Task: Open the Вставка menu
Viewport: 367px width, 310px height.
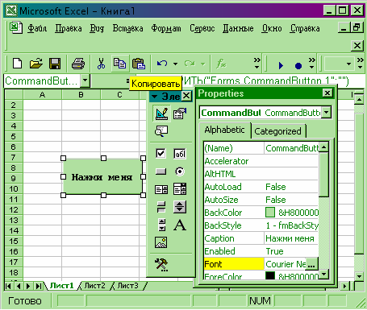Action: pyautogui.click(x=127, y=28)
